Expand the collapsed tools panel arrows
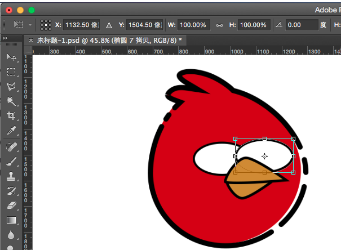The image size is (341, 250). coord(5,38)
